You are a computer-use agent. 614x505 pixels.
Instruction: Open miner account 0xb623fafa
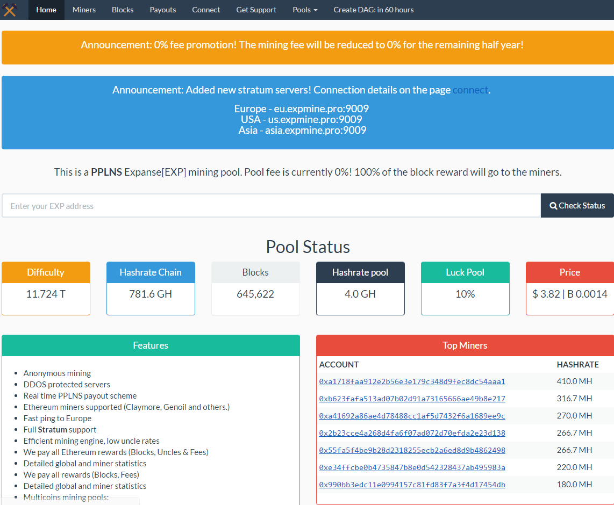tap(412, 399)
